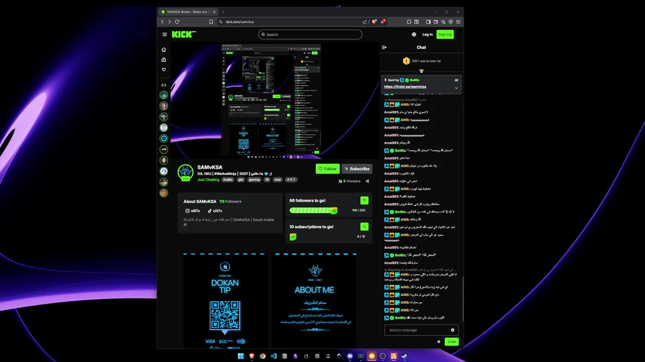Open the Brave Wallet icon

click(x=436, y=22)
